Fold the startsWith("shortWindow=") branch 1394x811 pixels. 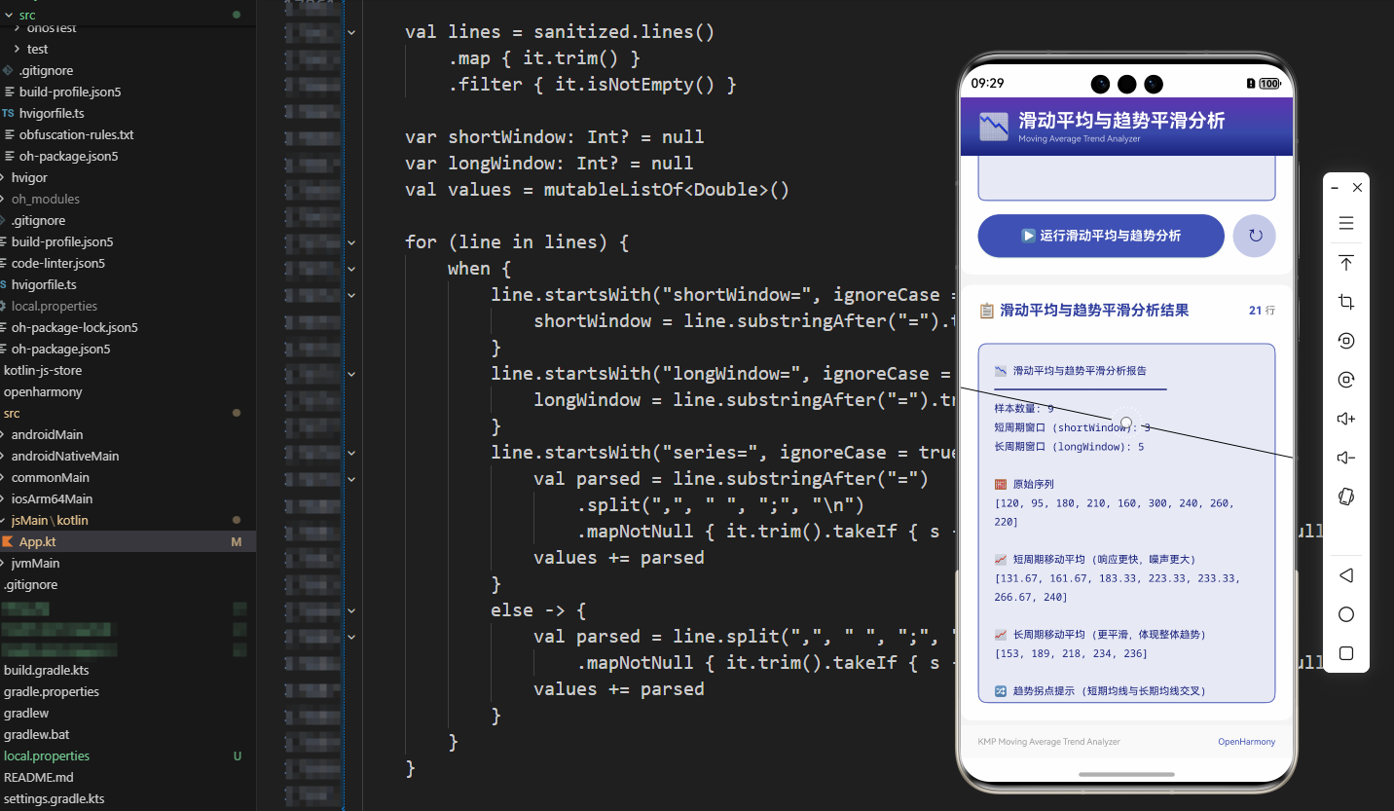(351, 295)
